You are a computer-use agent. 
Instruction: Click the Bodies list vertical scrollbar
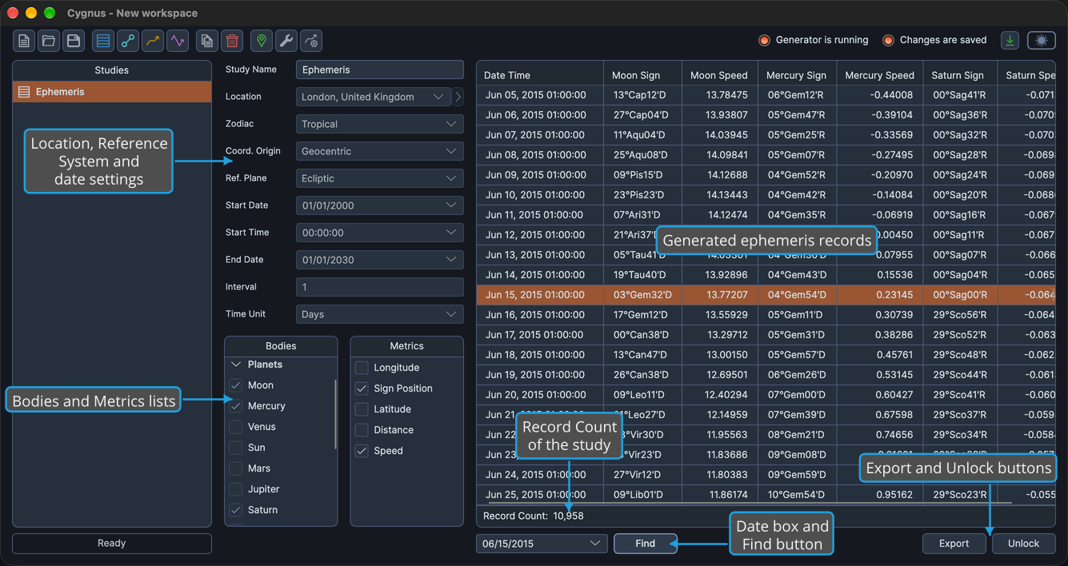click(x=335, y=414)
